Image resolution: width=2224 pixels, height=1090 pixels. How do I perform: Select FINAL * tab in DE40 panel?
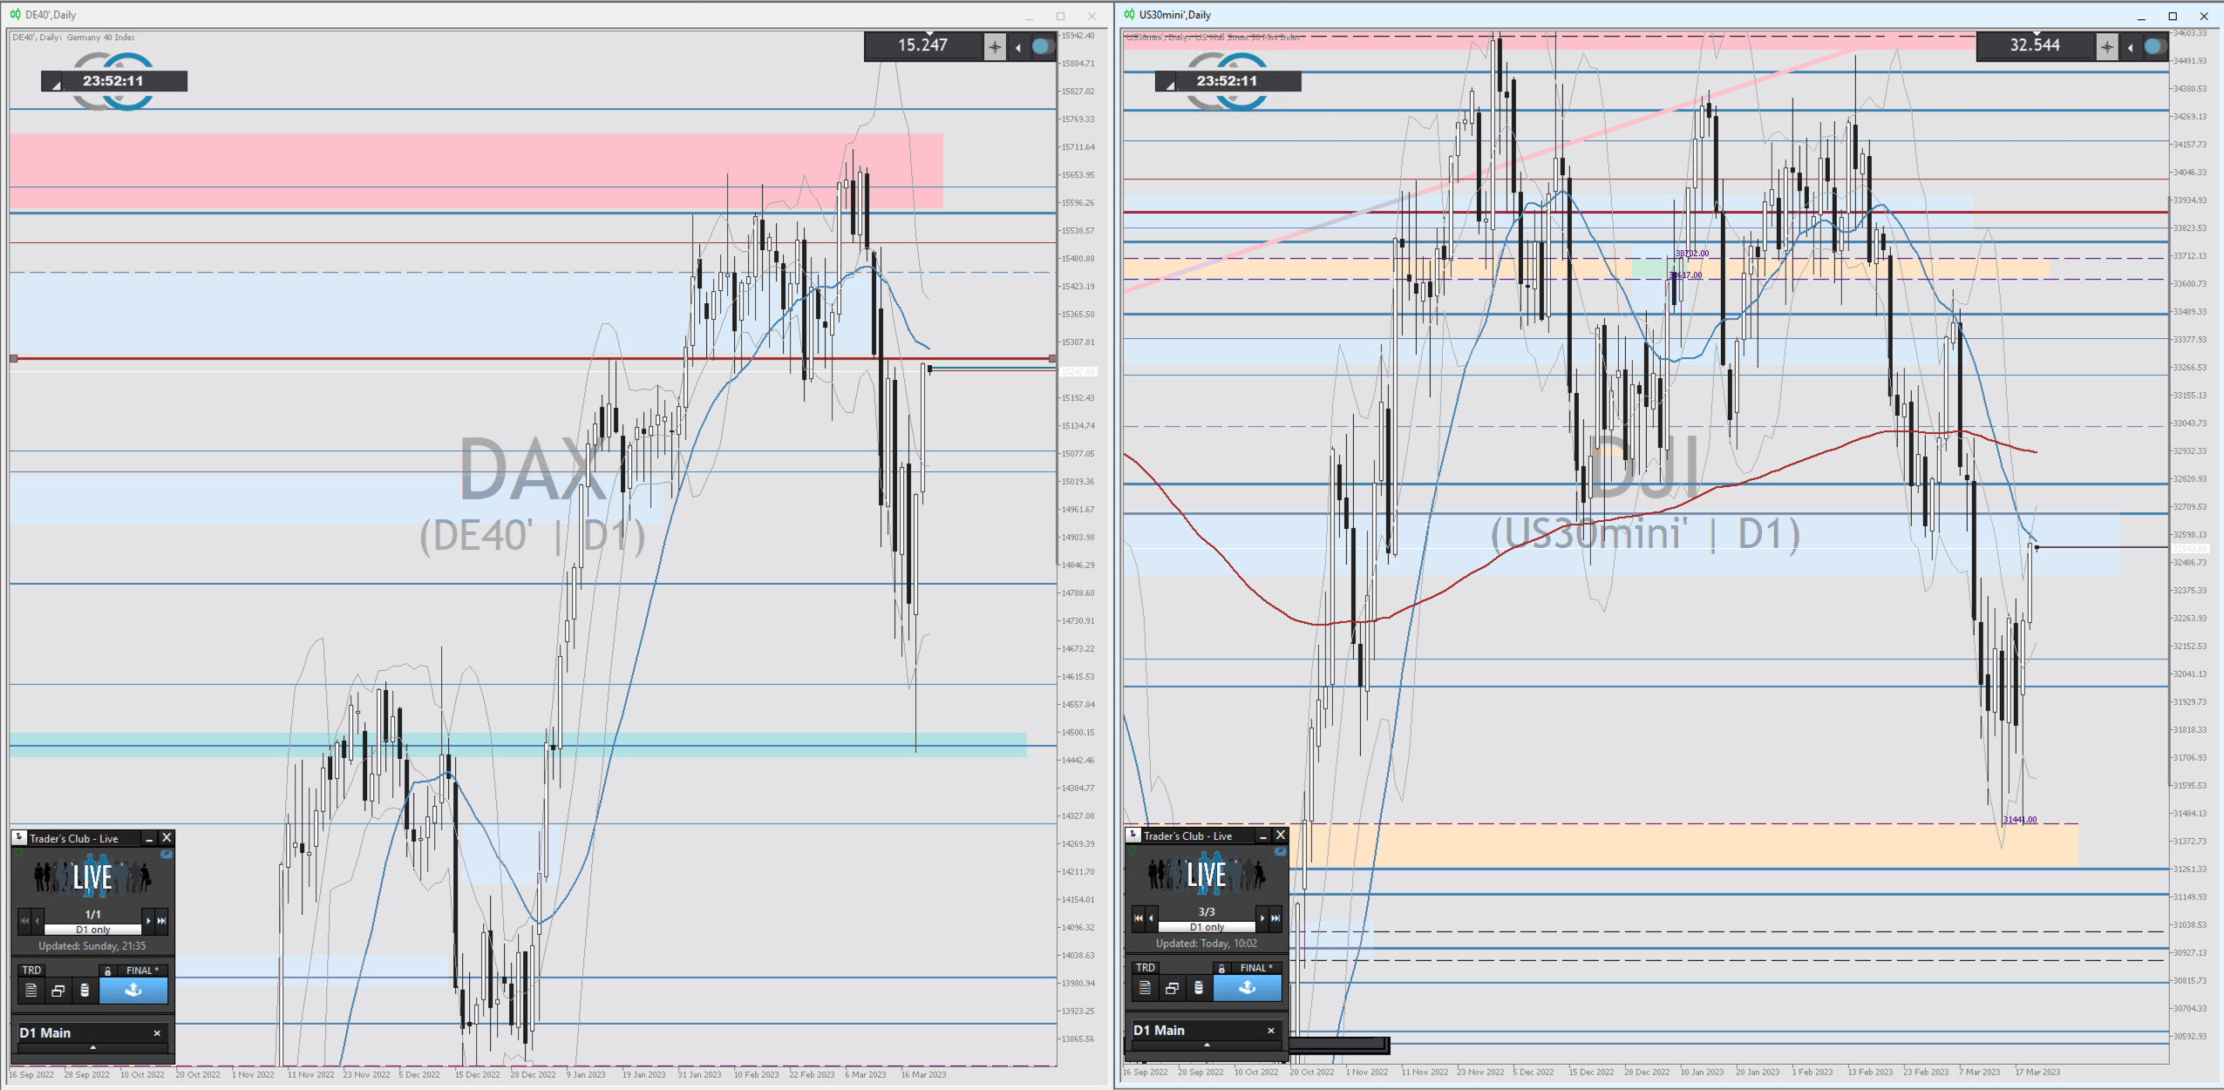tap(142, 971)
